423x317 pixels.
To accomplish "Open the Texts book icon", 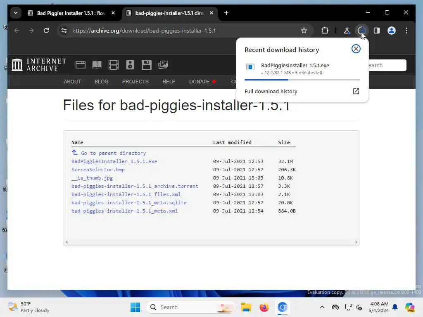I will [97, 65].
